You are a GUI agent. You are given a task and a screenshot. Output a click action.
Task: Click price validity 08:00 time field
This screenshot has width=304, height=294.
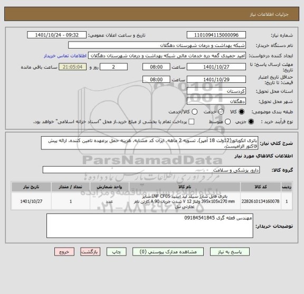(156, 80)
